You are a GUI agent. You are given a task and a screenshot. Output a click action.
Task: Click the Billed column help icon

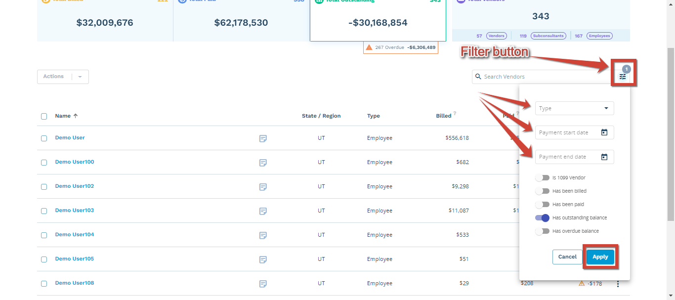coord(455,113)
